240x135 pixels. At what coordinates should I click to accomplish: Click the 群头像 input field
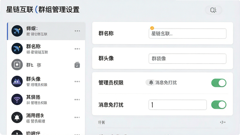pos(187,58)
